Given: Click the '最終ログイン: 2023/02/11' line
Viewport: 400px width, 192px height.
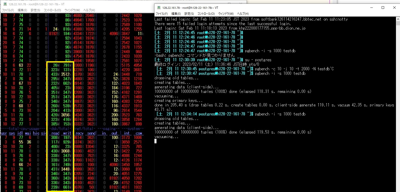Looking at the screenshot, I should tap(207, 64).
